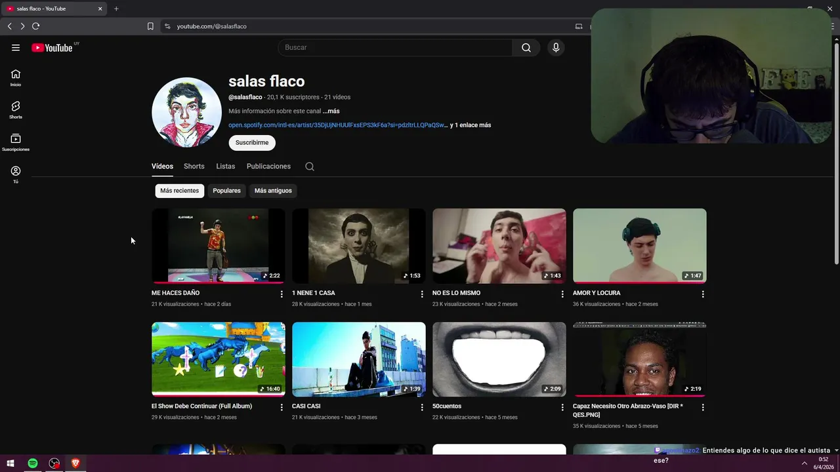
Task: Play El Show Debe Continuar thumbnail
Action: point(219,359)
